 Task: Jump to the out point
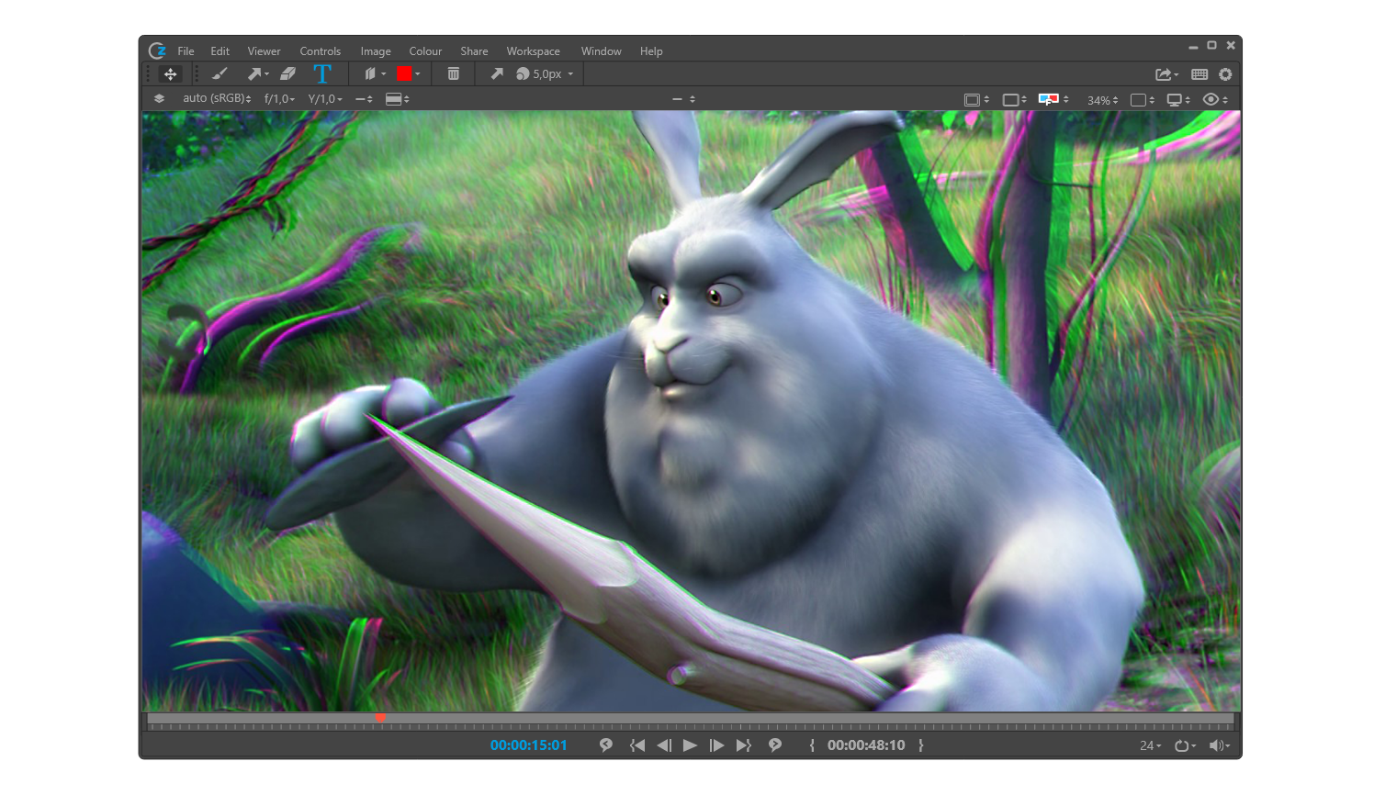click(744, 745)
